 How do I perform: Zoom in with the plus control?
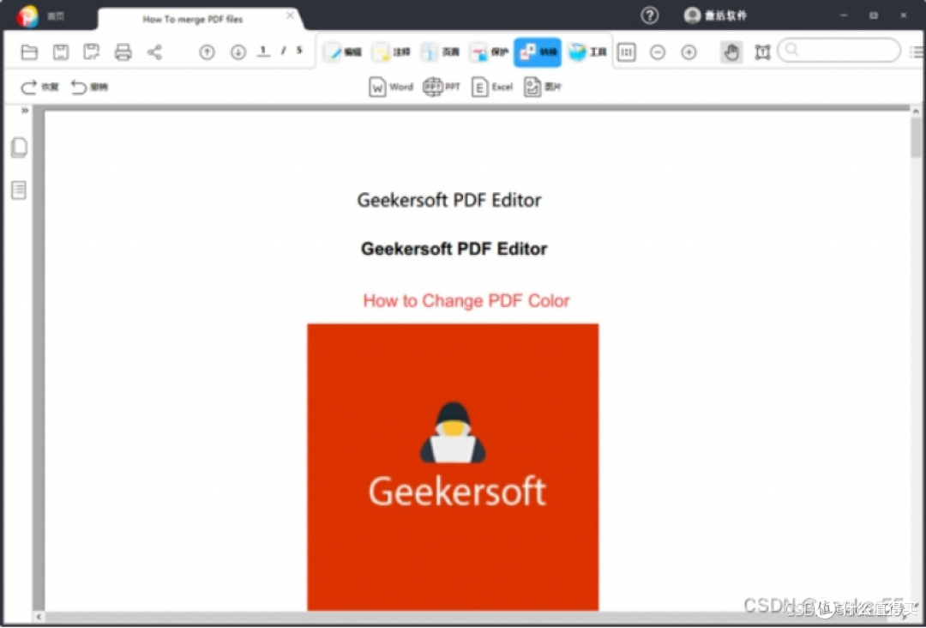pyautogui.click(x=688, y=52)
